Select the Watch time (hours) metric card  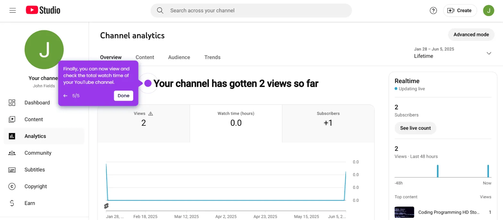[236, 123]
